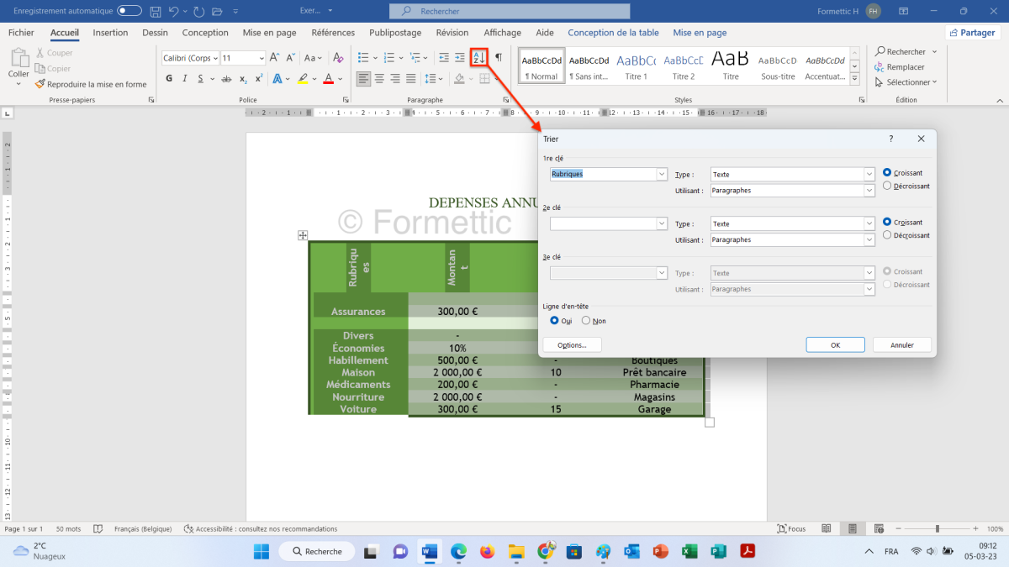
Task: Toggle paragraph marks display icon
Action: (499, 57)
